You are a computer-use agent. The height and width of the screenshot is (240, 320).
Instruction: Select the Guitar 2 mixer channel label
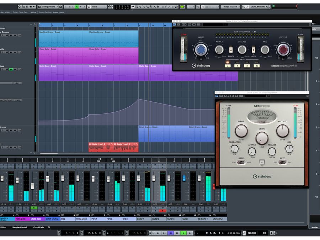(159, 219)
